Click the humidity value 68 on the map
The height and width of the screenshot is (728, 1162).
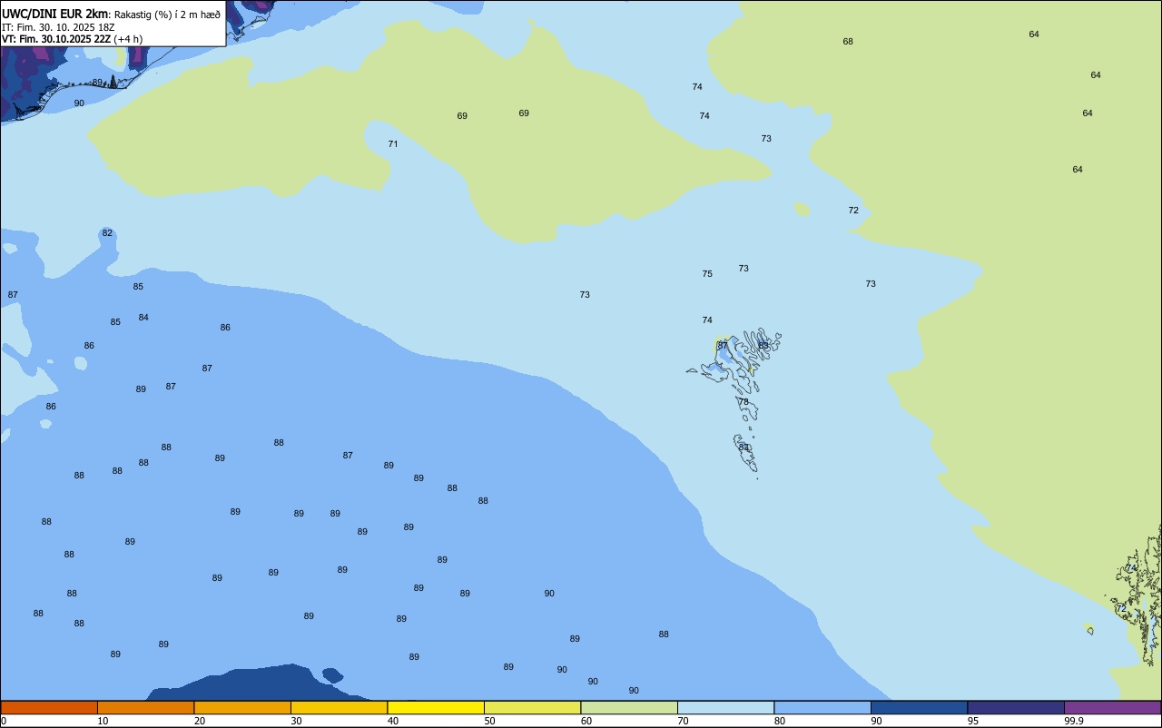click(848, 42)
